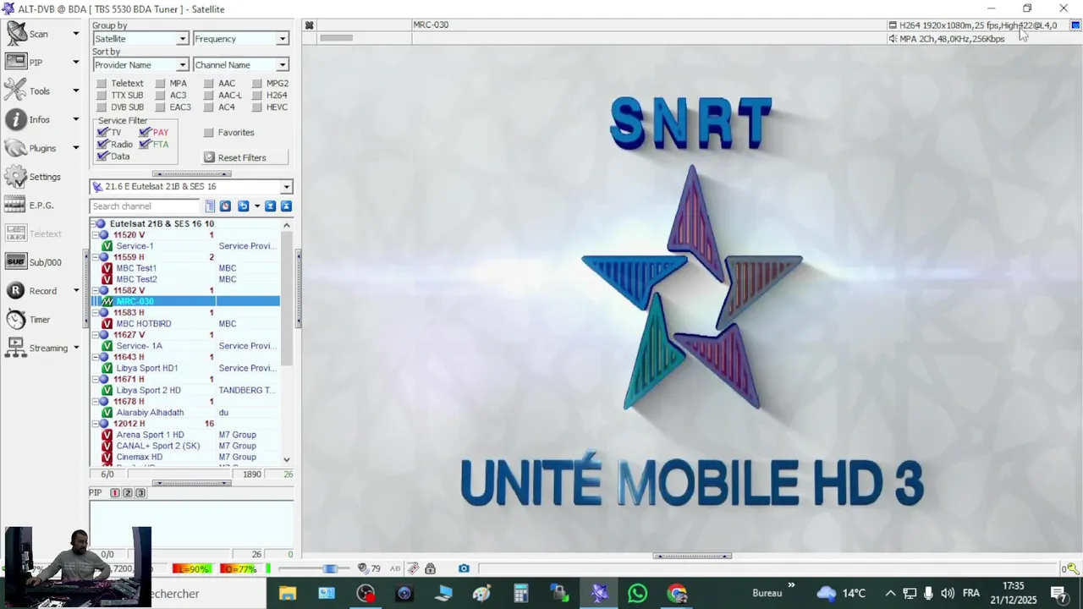Check the MPG2 filter box
1083x609 pixels.
point(257,84)
